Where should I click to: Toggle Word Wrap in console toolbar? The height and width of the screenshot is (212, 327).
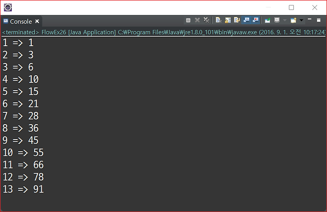237,20
